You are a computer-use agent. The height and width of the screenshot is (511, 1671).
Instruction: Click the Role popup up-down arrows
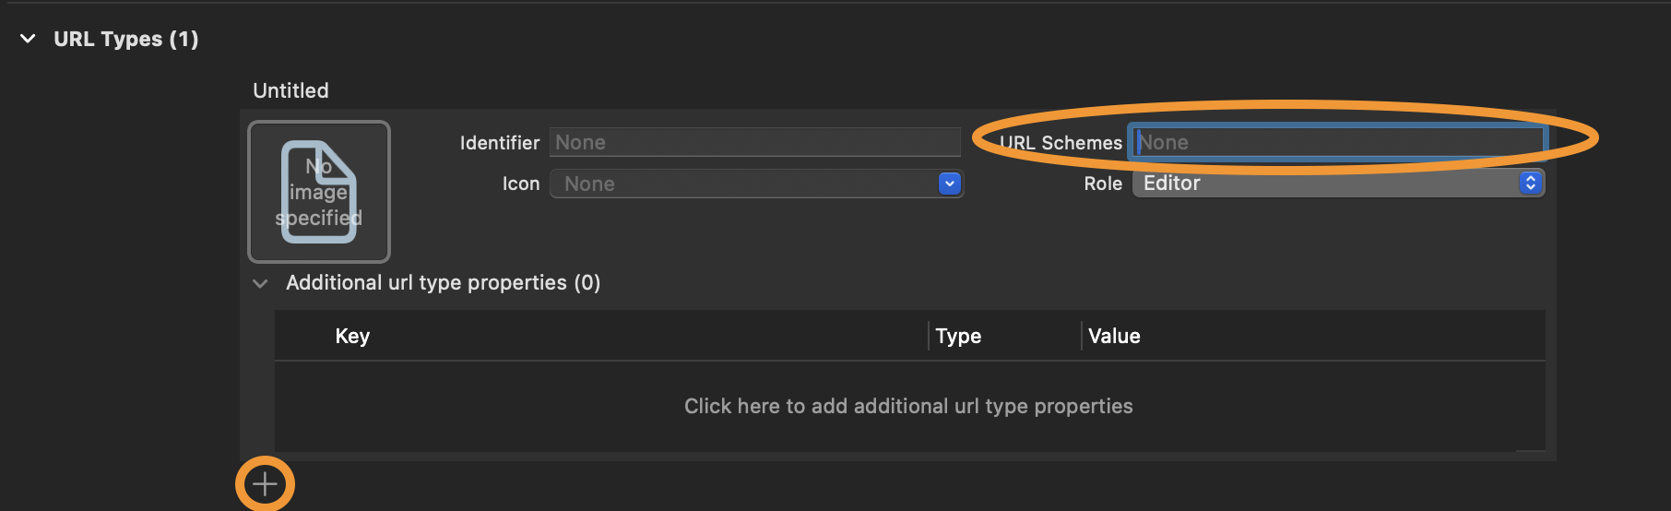click(x=1530, y=184)
